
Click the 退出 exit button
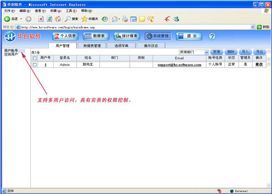pos(189,36)
